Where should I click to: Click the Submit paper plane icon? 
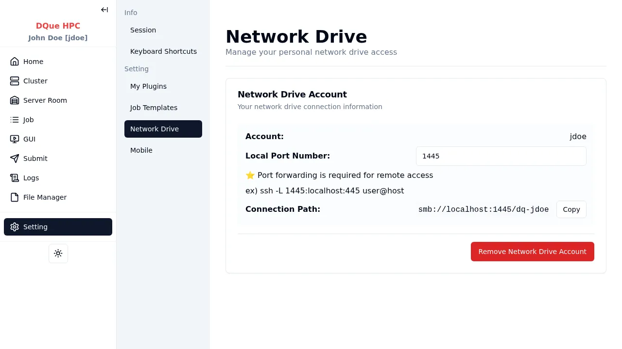pyautogui.click(x=15, y=159)
